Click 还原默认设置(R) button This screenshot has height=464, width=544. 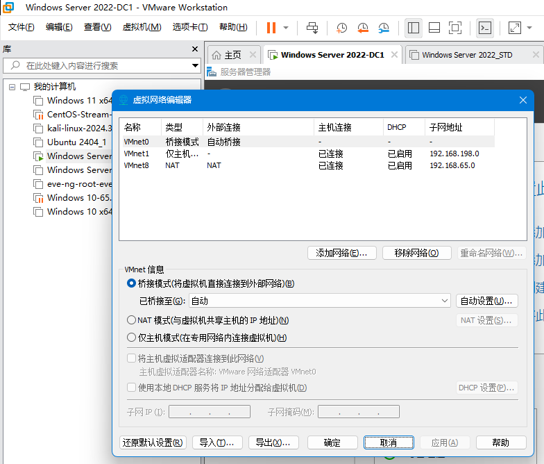153,442
